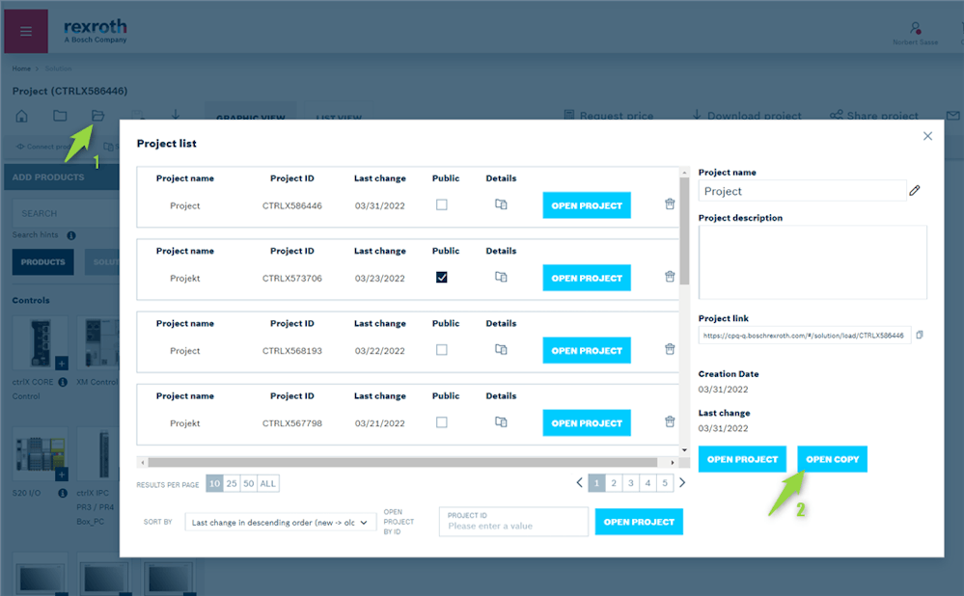
Task: Open project CTRLX568193 from the list
Action: coord(587,350)
